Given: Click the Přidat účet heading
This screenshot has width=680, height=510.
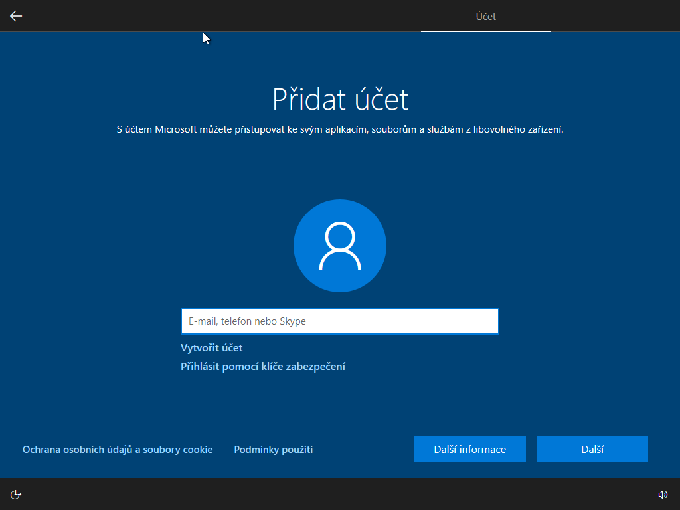Looking at the screenshot, I should (x=340, y=100).
